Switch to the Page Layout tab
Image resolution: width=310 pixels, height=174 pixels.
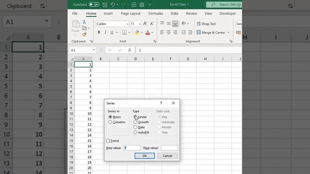pos(130,14)
